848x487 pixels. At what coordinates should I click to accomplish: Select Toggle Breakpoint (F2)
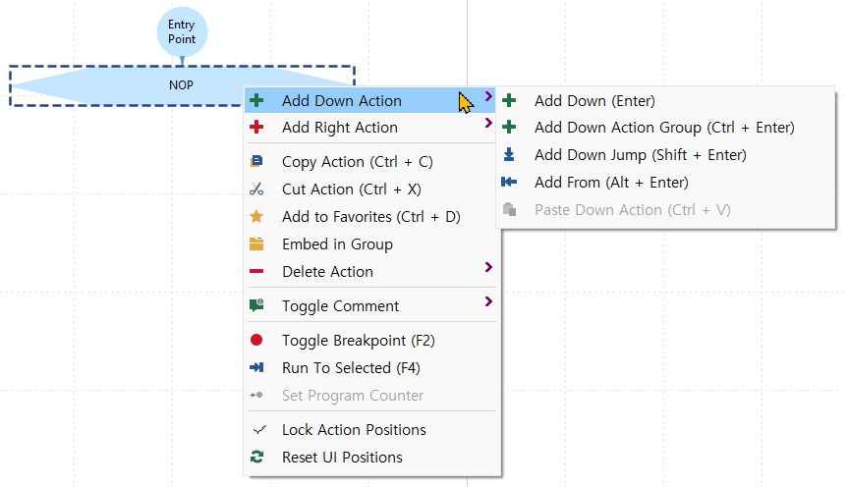click(x=370, y=341)
